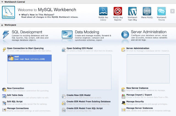The image size is (176, 116).
Task: Click Create New EER Model icon
Action: pos(64,97)
